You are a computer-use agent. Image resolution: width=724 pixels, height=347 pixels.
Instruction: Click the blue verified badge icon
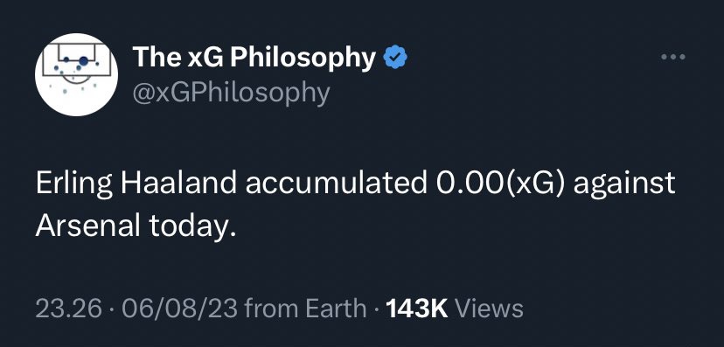[395, 57]
